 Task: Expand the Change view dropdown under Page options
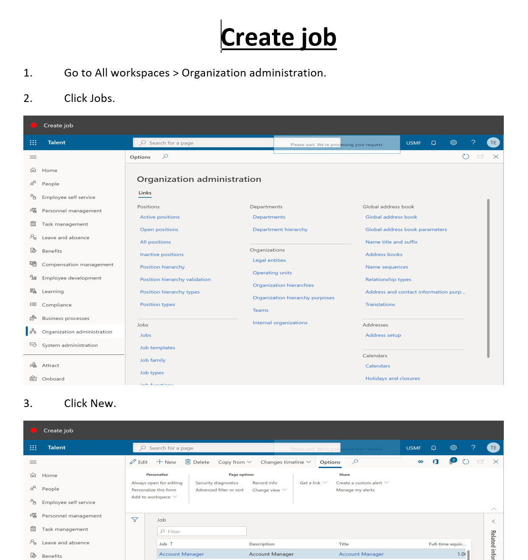point(269,489)
